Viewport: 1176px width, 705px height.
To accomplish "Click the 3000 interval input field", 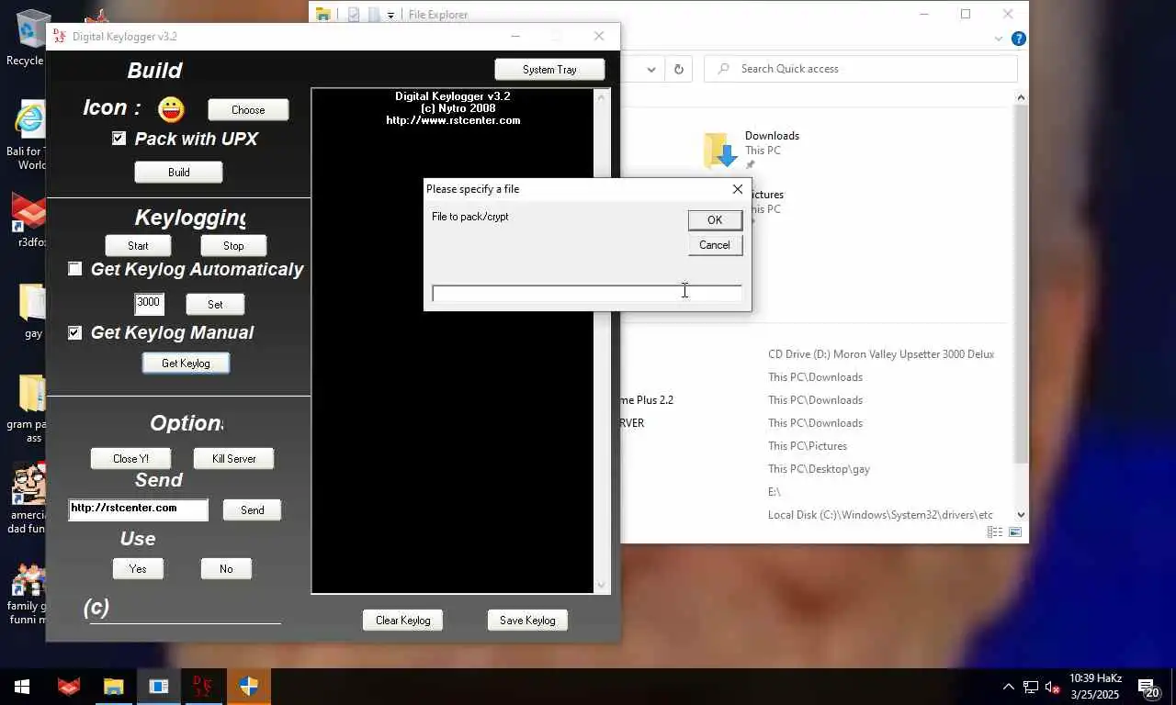I will point(149,303).
